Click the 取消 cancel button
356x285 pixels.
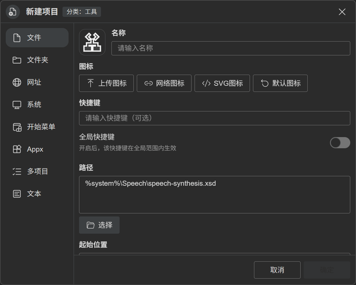click(277, 270)
